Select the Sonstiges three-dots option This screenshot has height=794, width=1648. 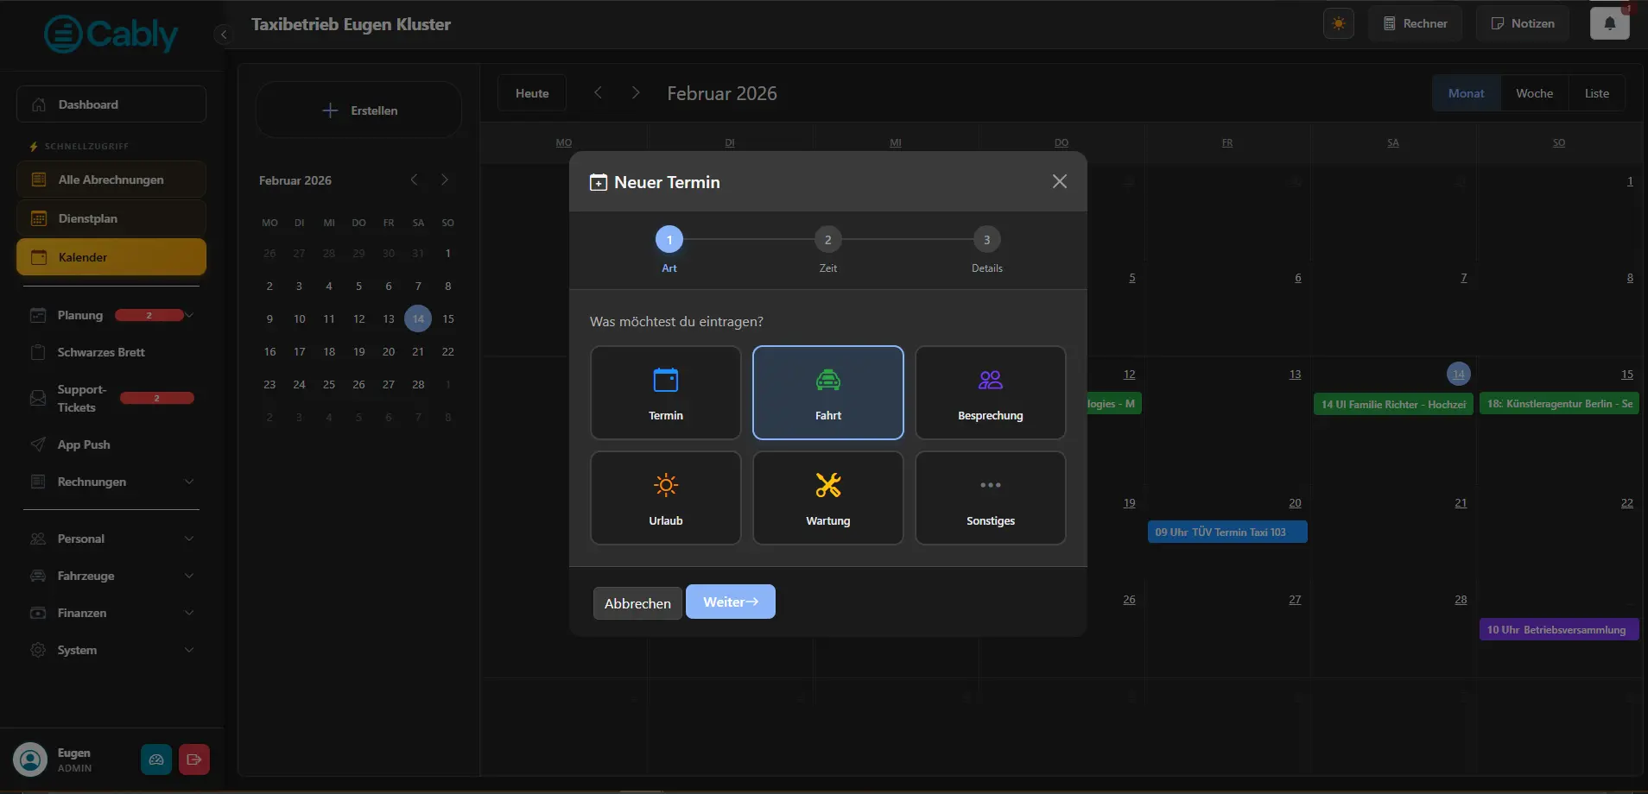tap(990, 498)
